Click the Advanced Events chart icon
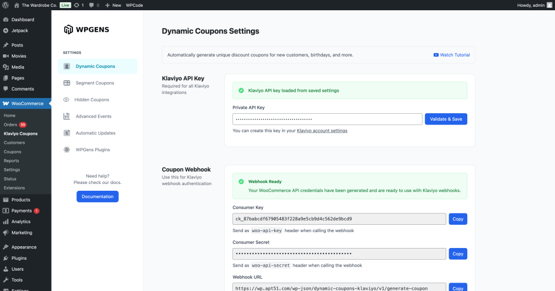 tap(67, 116)
